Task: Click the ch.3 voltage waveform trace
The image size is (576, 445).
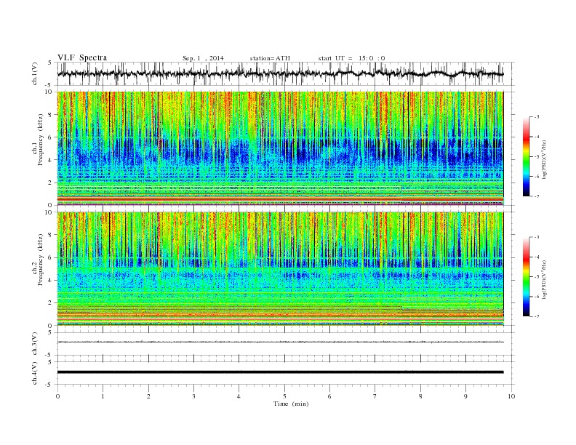Action: pyautogui.click(x=280, y=342)
